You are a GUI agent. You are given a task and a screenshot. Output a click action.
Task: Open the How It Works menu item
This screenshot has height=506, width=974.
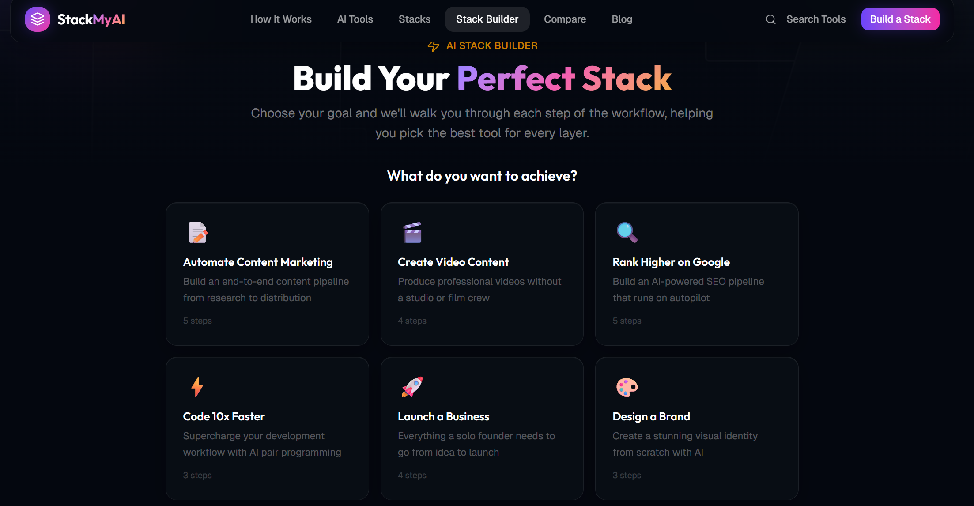pos(281,19)
